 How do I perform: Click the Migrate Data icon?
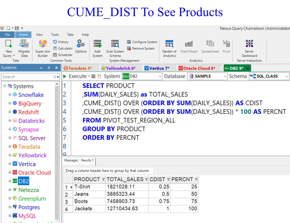pyautogui.click(x=24, y=48)
